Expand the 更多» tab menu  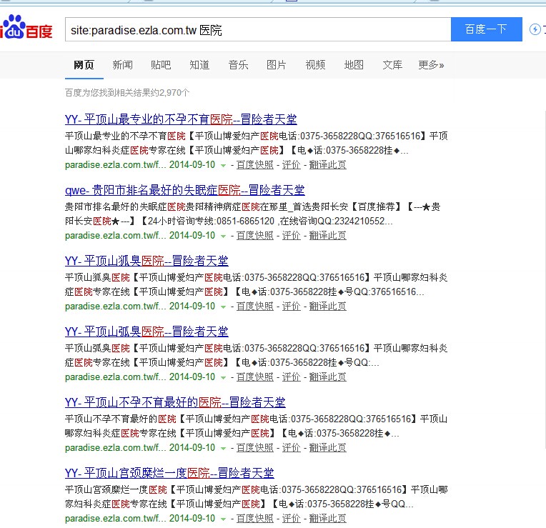pyautogui.click(x=431, y=65)
